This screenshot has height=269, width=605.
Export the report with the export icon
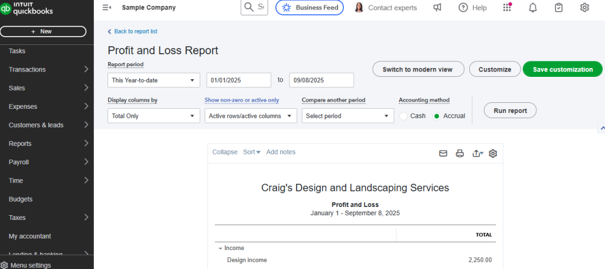click(x=477, y=153)
